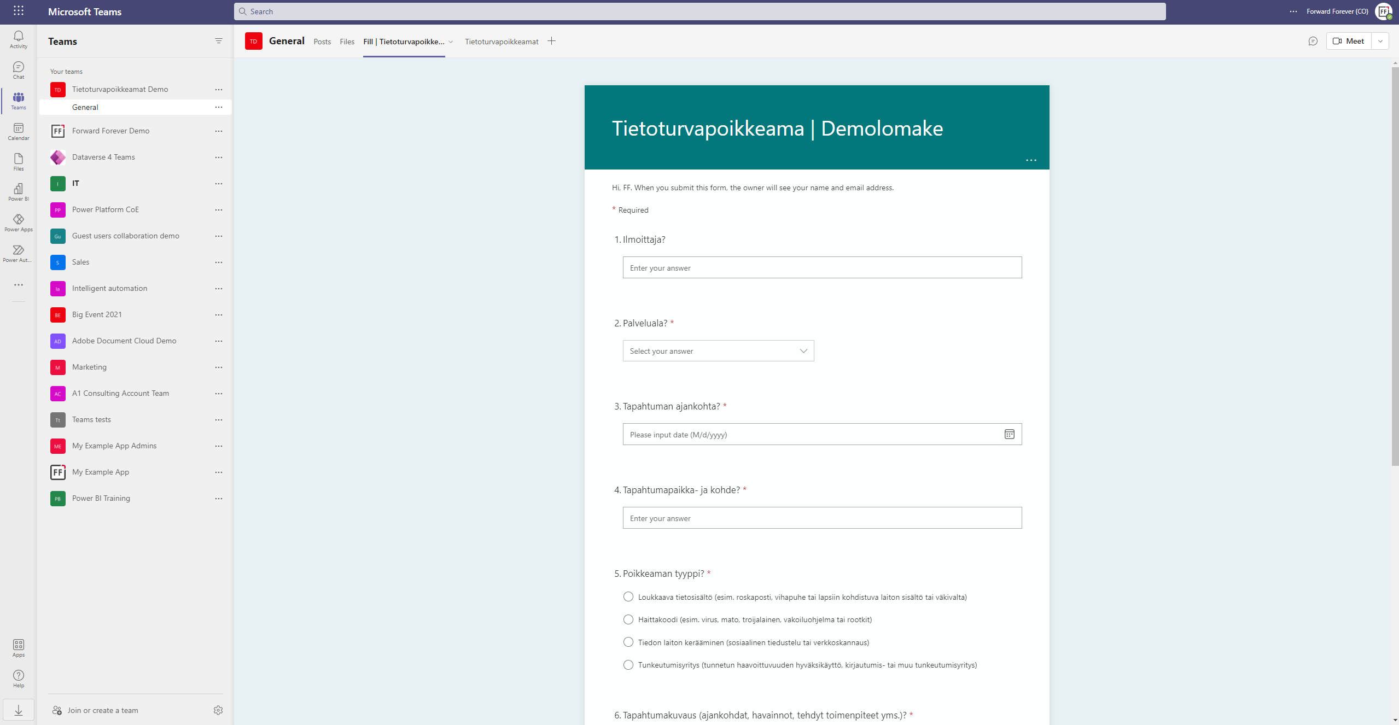Open the Power Automate icon
This screenshot has height=725, width=1399.
[x=18, y=254]
